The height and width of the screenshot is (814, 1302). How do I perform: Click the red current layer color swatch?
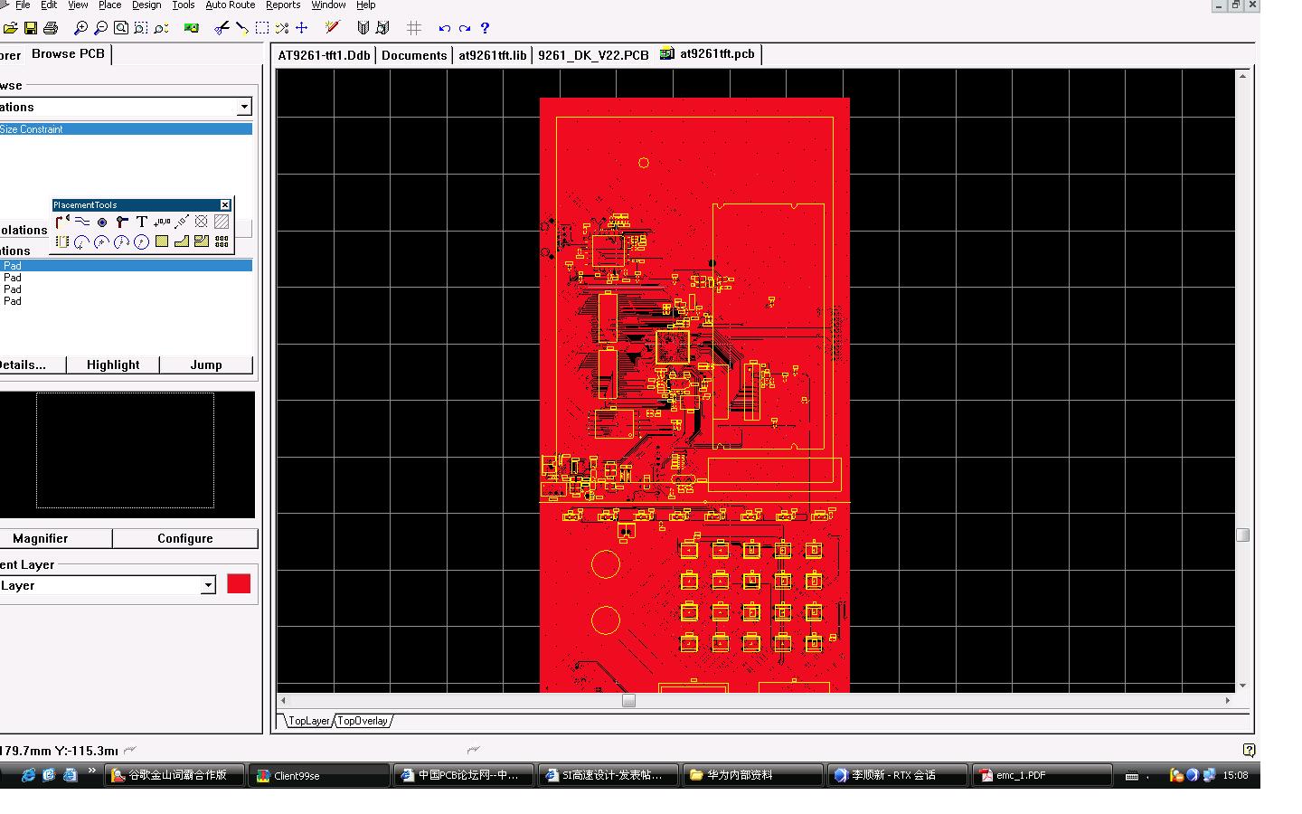click(x=239, y=584)
